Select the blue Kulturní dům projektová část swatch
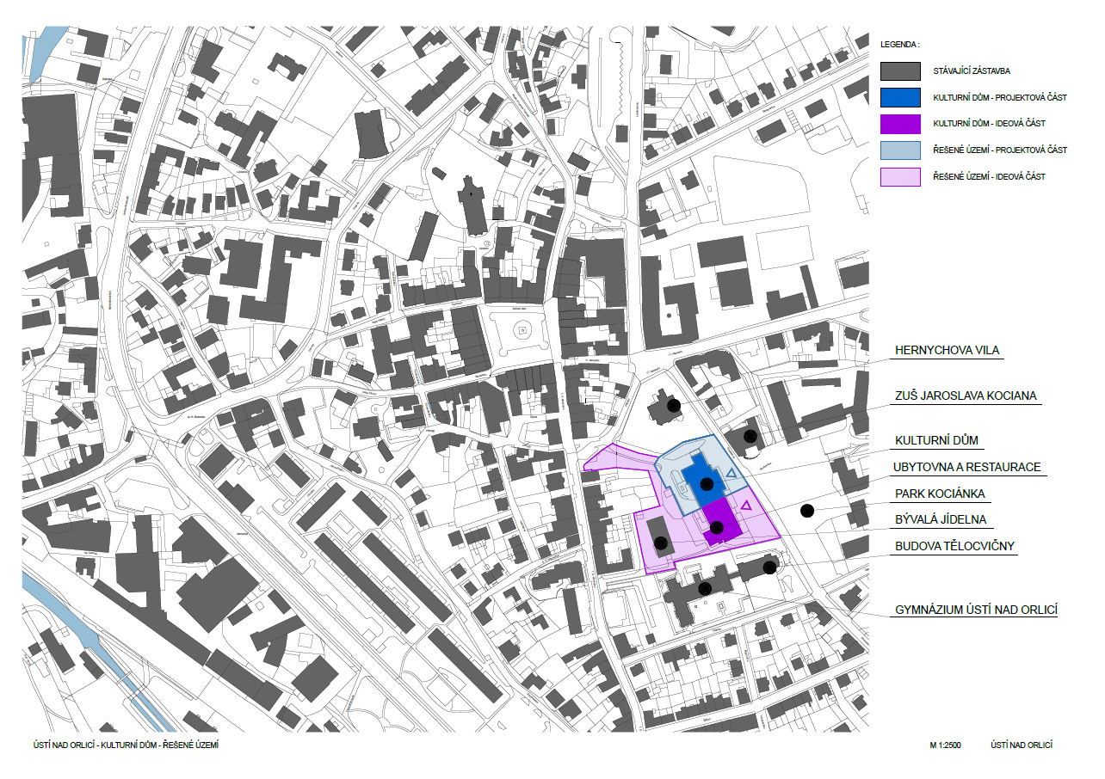The width and height of the screenshot is (1105, 779). click(900, 97)
